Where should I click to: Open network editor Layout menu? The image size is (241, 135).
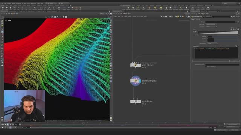tap(134, 16)
